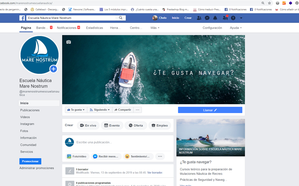299x186 pixels.
Task: Select Servicios in left sidebar
Action: pyautogui.click(x=27, y=152)
